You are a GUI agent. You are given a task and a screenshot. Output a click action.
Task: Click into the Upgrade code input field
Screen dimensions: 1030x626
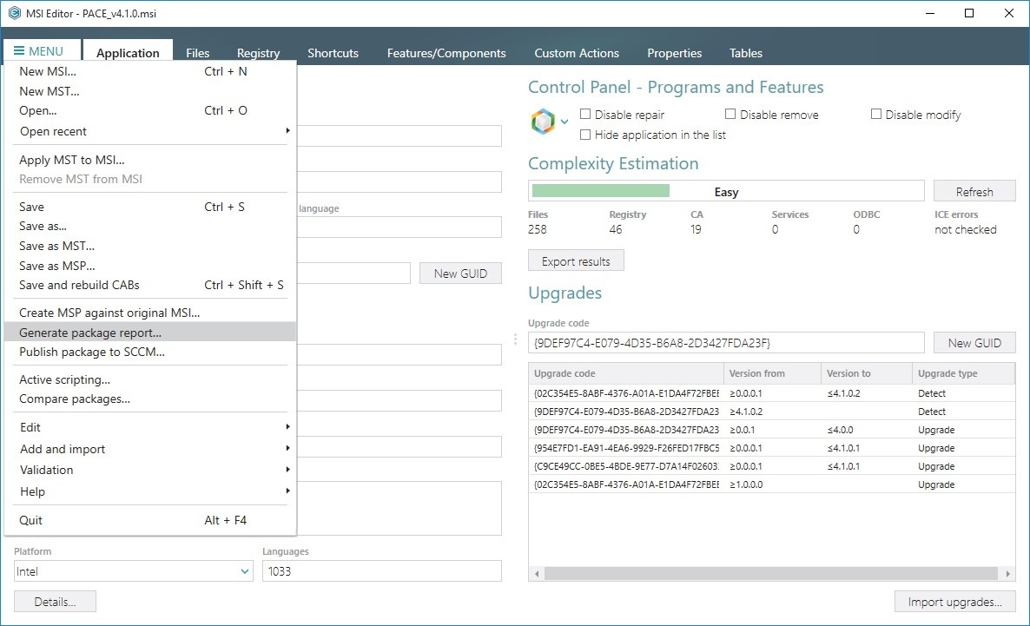[726, 343]
